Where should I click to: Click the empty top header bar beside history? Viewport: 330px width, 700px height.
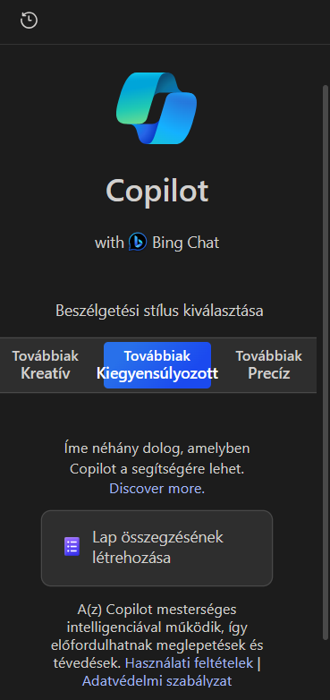click(x=182, y=21)
